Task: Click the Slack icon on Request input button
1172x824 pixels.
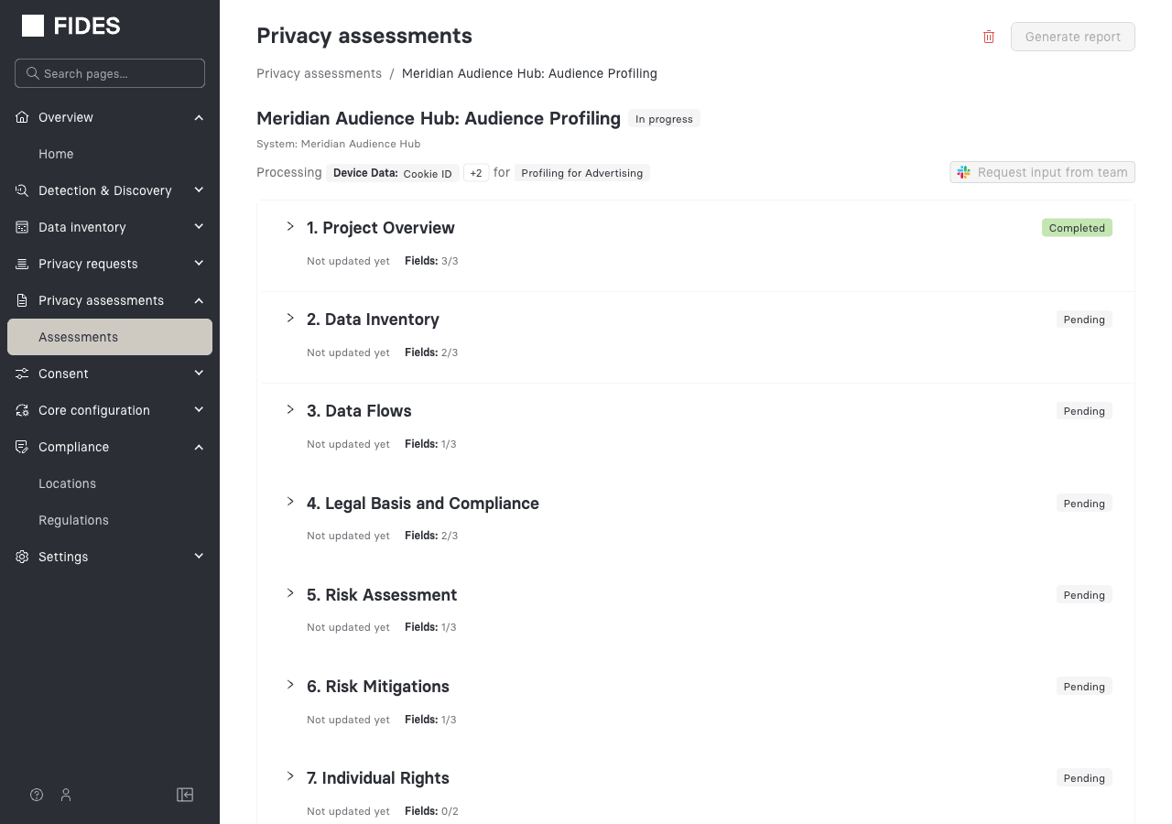Action: pyautogui.click(x=963, y=172)
